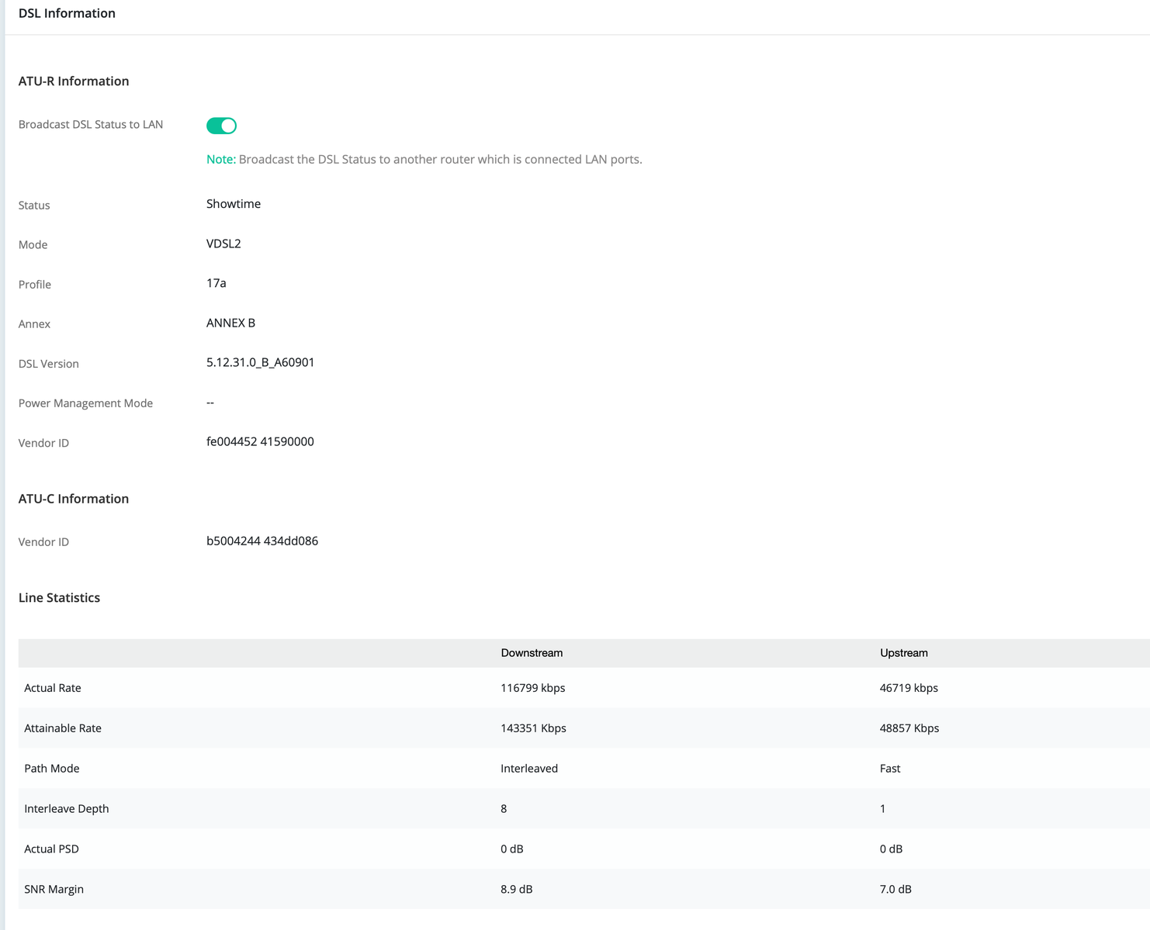This screenshot has height=930, width=1150.
Task: Click the Fast upstream path mode cell
Action: (889, 769)
